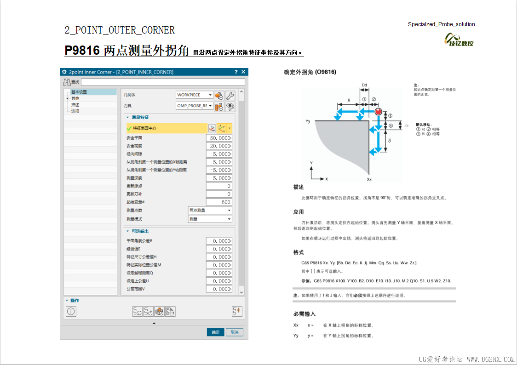Click the 技钇数控 logo
This screenshot has height=365, width=517.
460,40
